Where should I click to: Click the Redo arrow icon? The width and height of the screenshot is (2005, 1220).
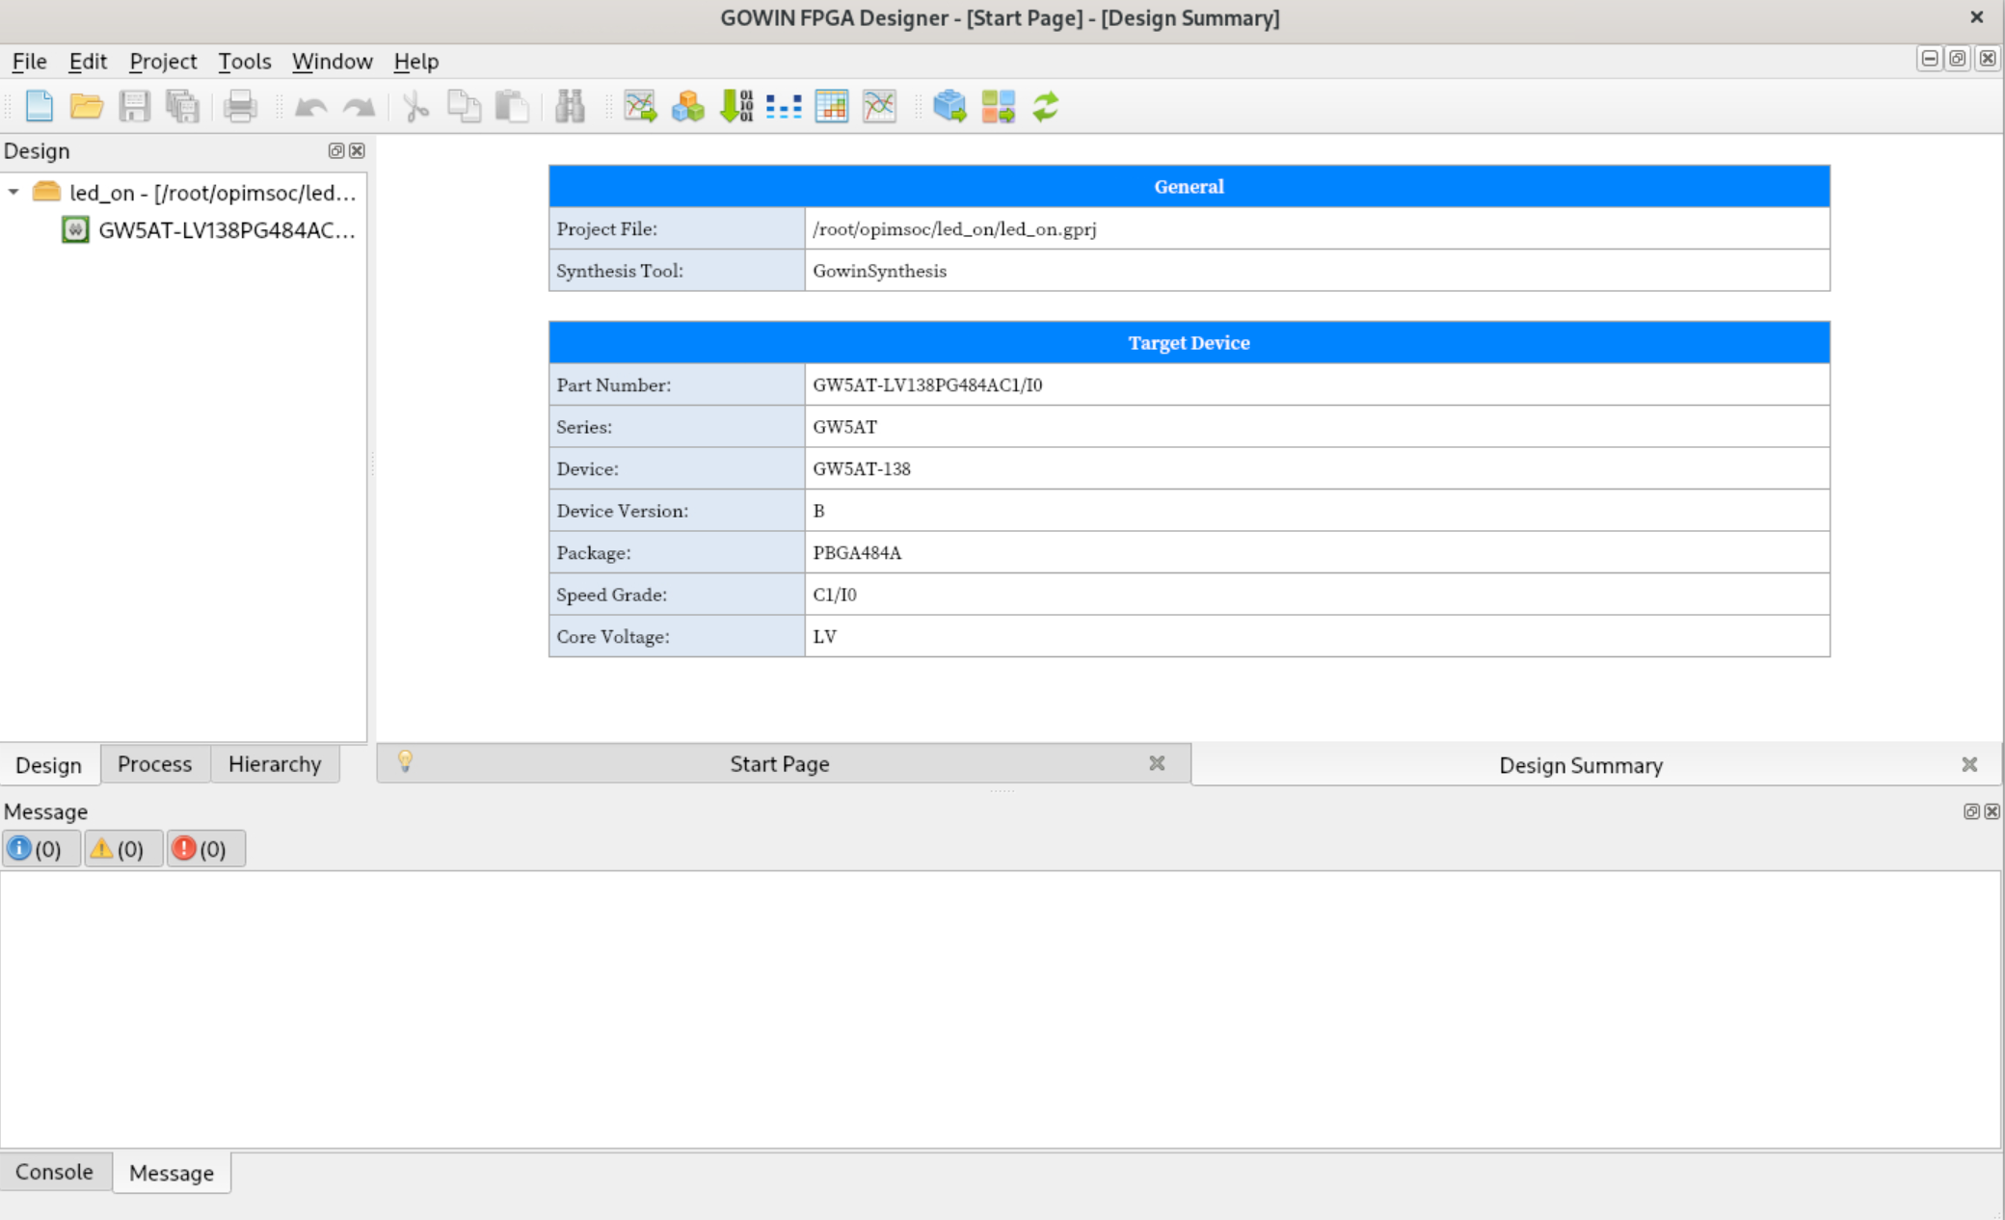[359, 106]
